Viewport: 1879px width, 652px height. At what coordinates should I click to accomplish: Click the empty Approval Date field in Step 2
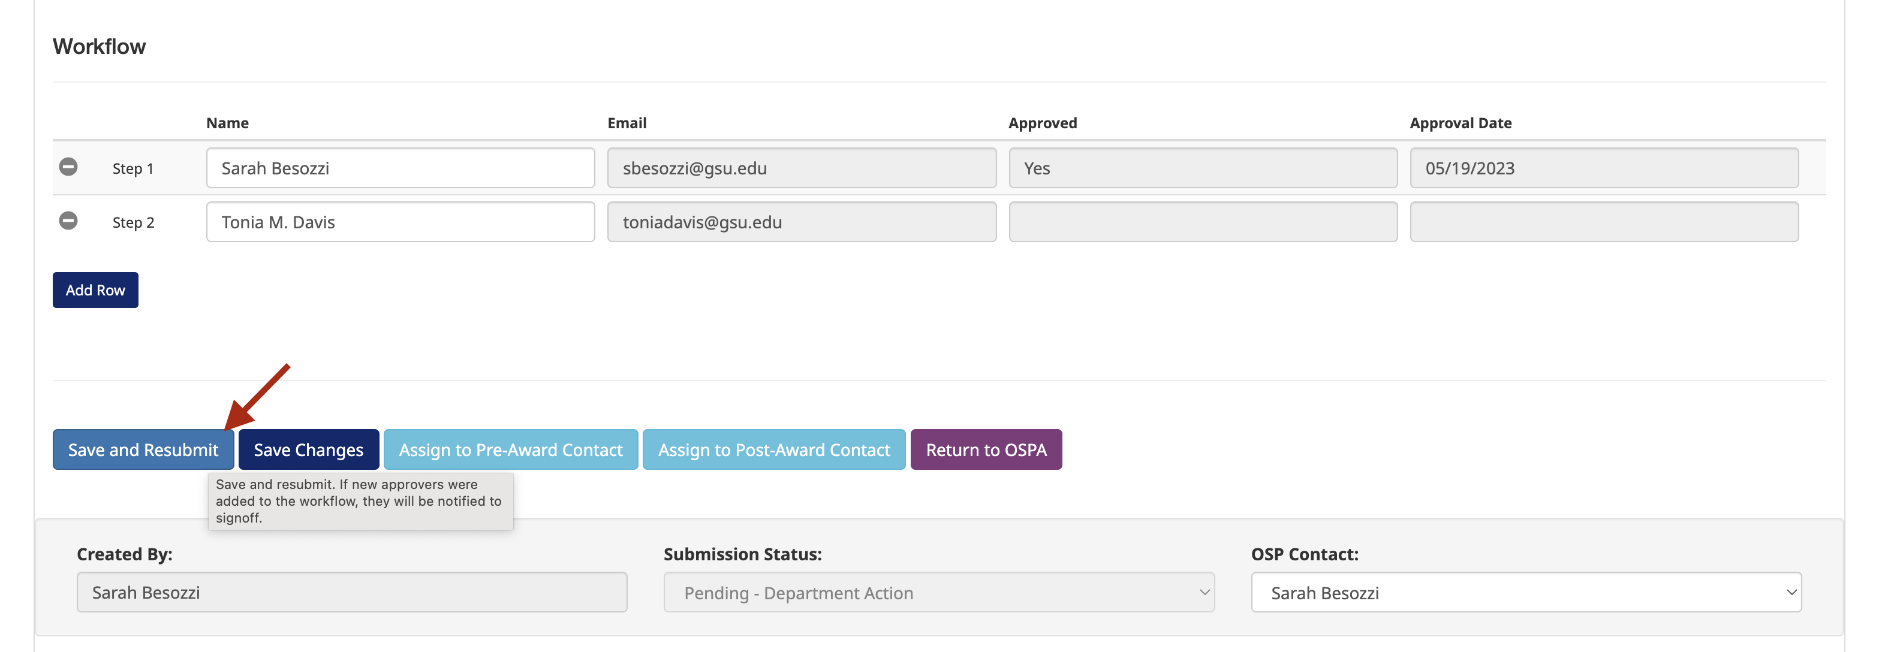(x=1604, y=222)
